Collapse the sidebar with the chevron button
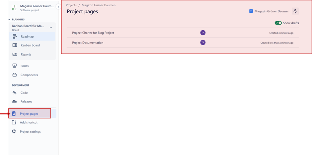This screenshot has width=312, height=155. coord(58,7)
